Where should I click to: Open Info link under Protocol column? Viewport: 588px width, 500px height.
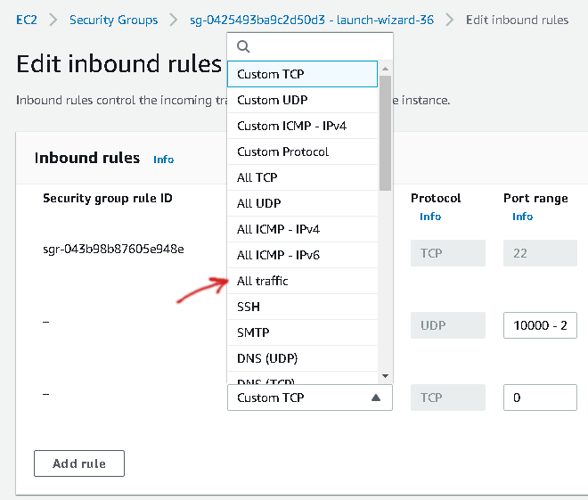(x=430, y=217)
